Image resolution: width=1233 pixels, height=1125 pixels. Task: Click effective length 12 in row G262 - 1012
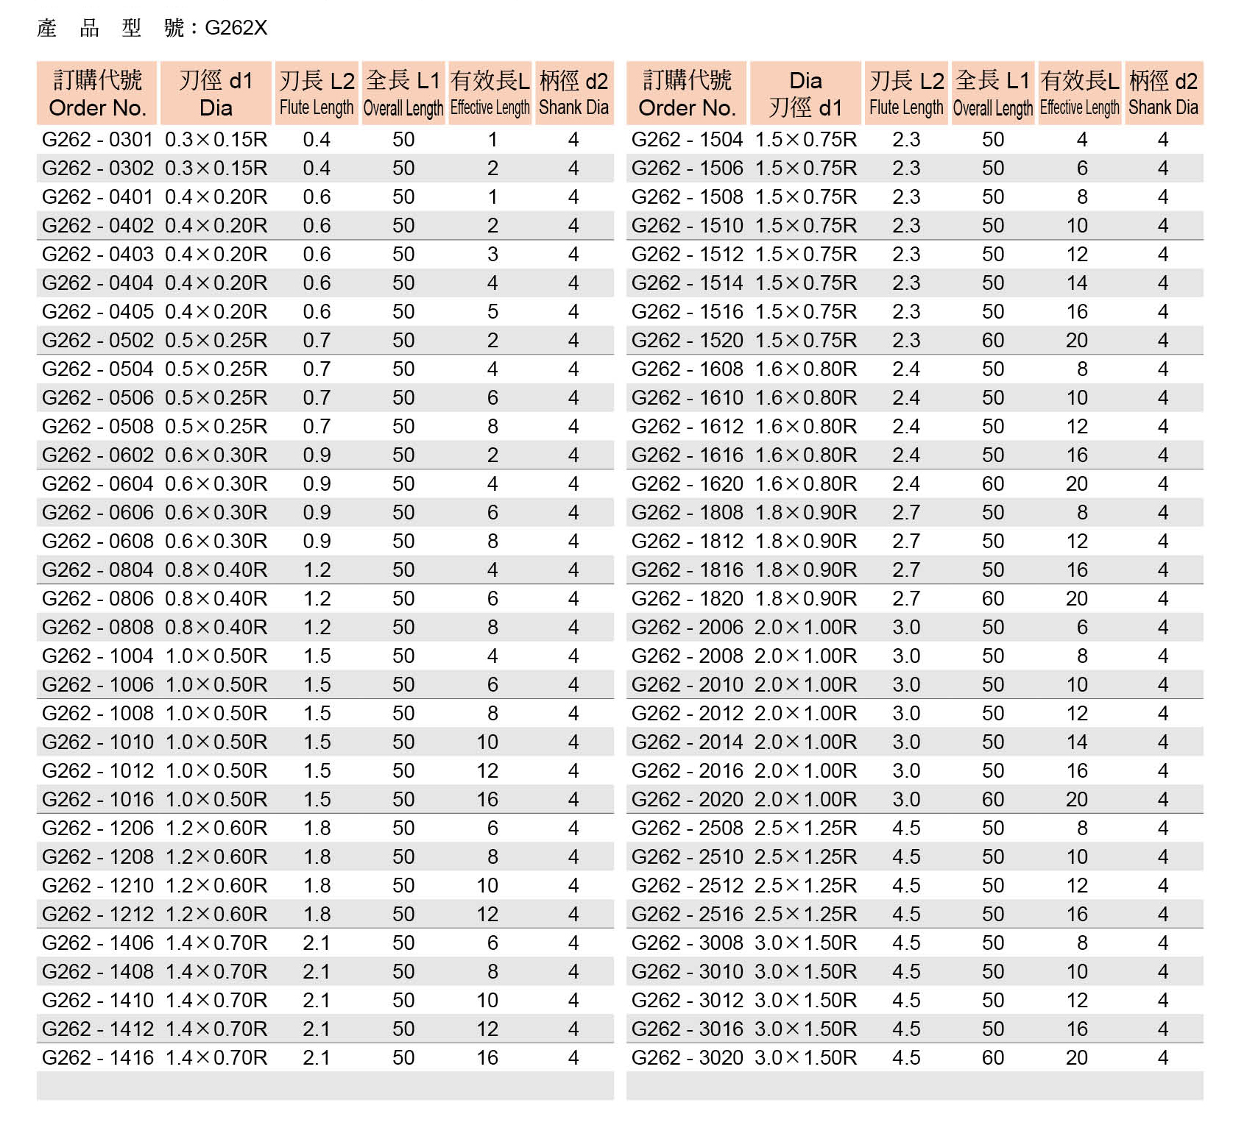click(487, 771)
